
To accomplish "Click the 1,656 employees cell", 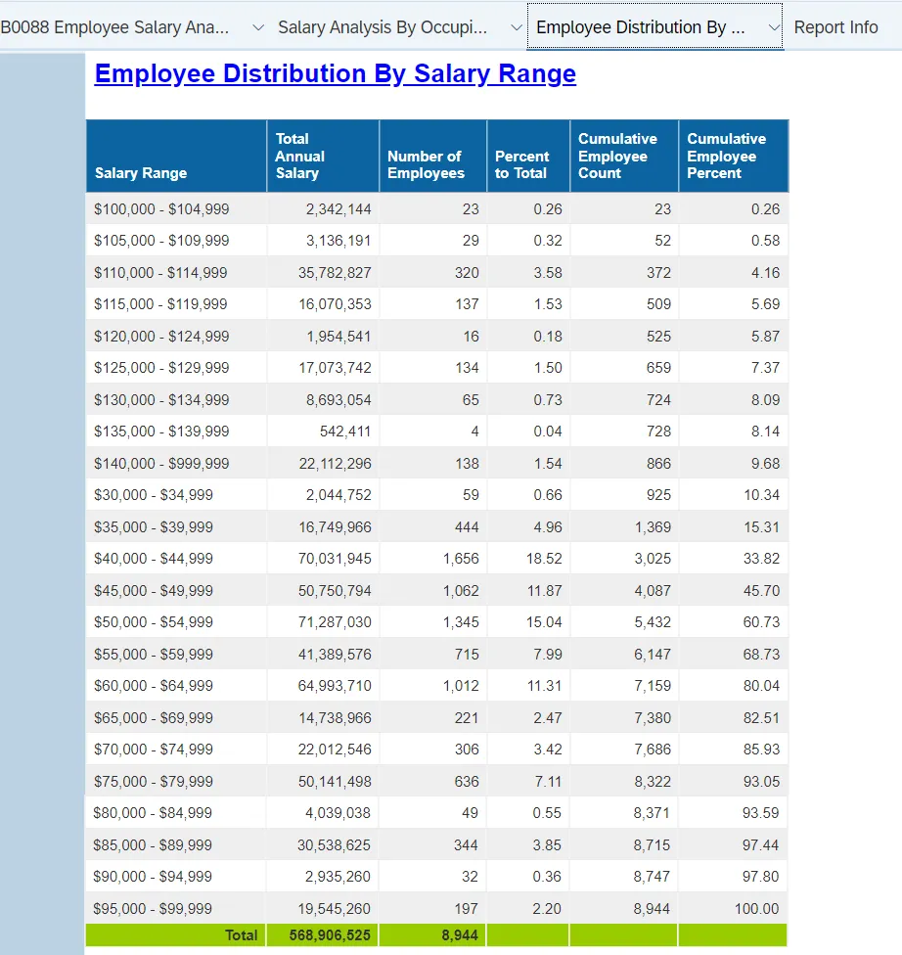I will pos(460,559).
